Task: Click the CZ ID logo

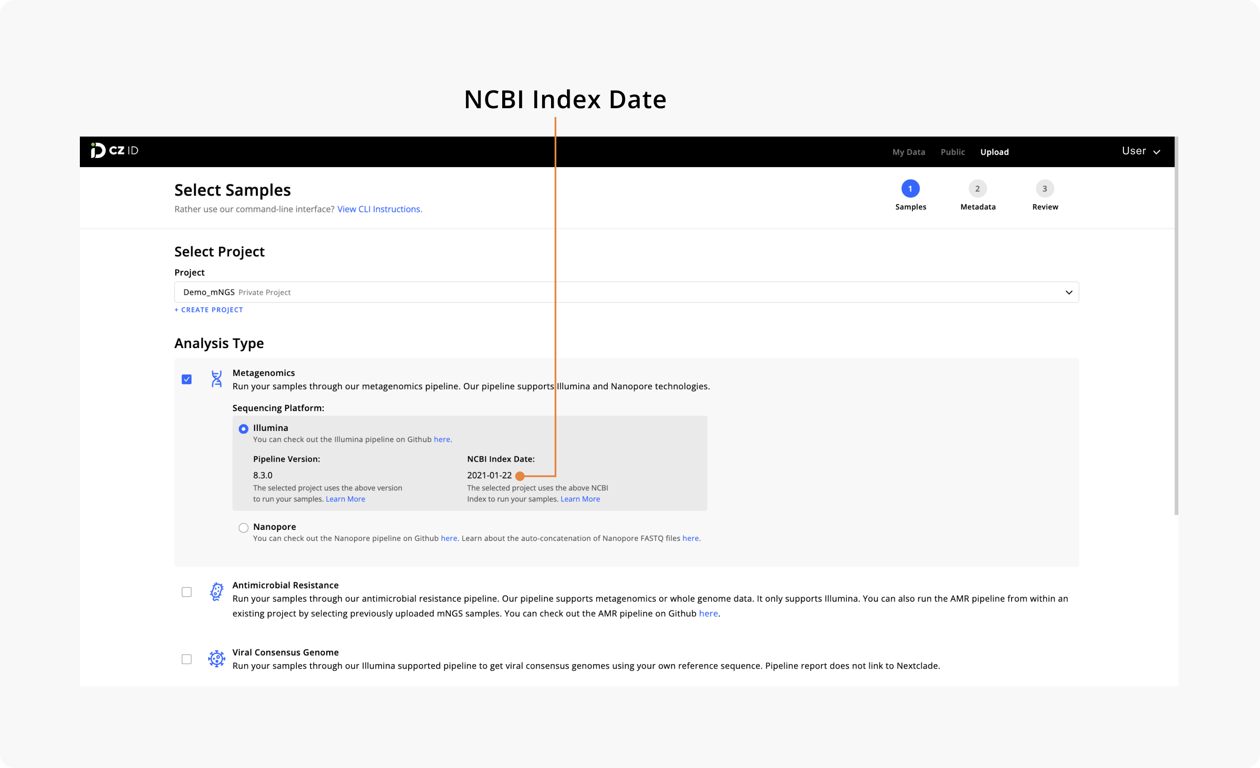Action: point(114,151)
